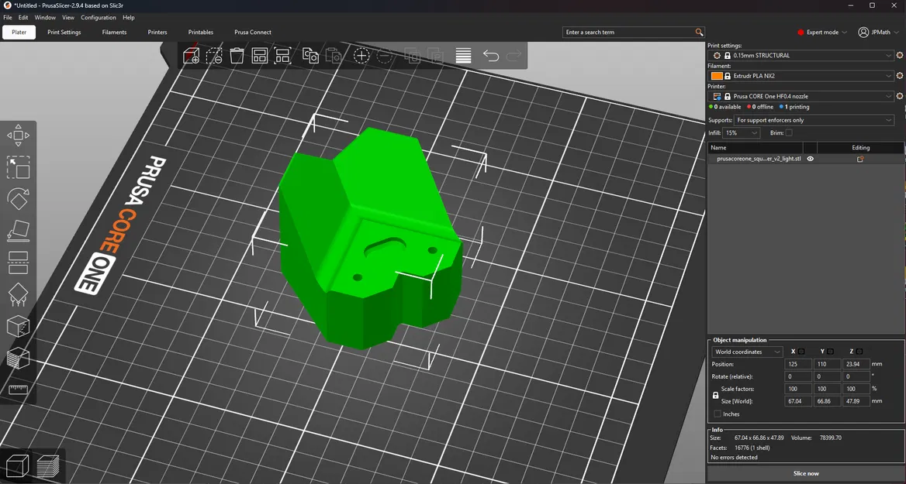
Task: Toggle visibility eye of the STL object
Action: click(810, 159)
